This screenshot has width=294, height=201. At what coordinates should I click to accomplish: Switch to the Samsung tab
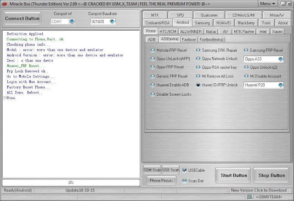point(202,23)
